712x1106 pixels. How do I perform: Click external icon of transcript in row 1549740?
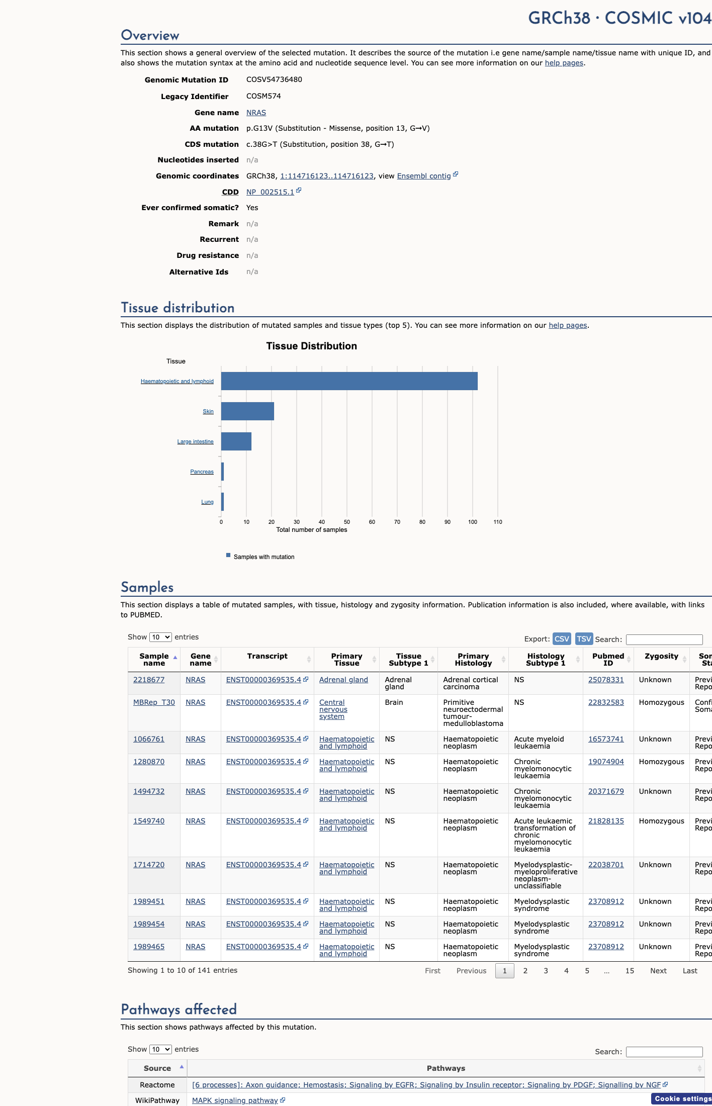coord(306,820)
